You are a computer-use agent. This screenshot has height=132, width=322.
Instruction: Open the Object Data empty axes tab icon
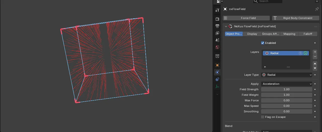pos(217,86)
